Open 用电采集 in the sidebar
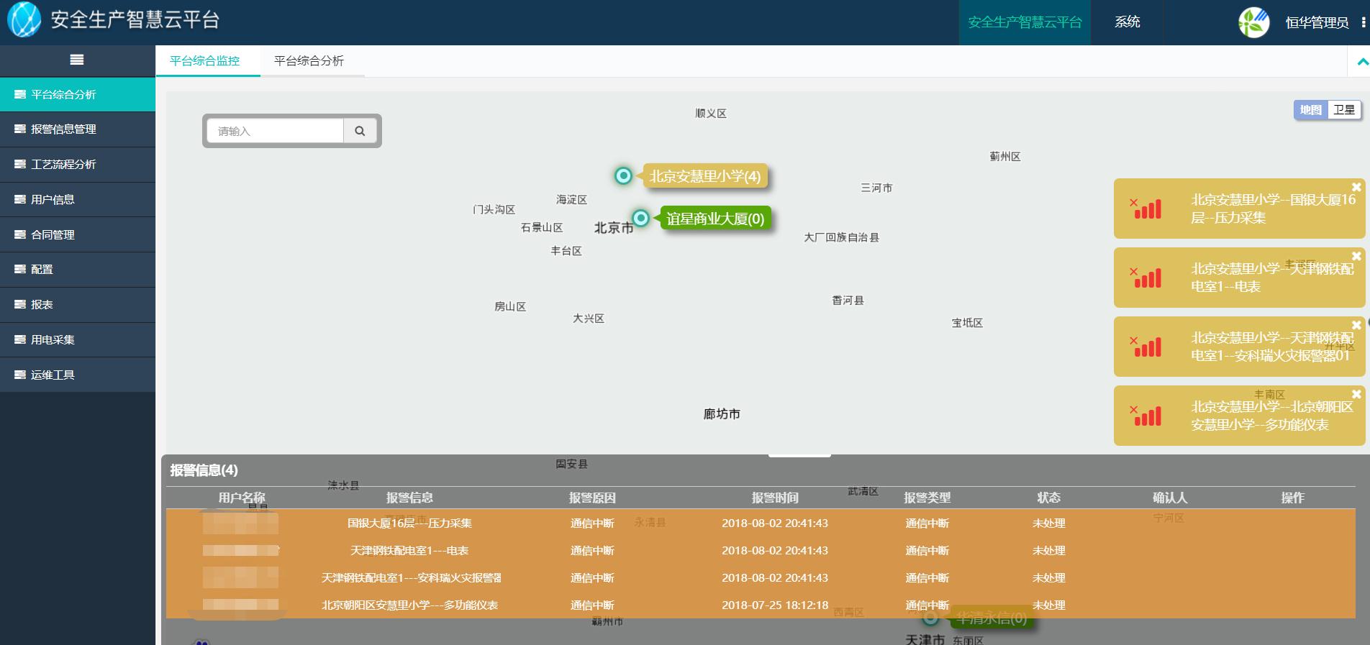The width and height of the screenshot is (1370, 645). coord(53,339)
